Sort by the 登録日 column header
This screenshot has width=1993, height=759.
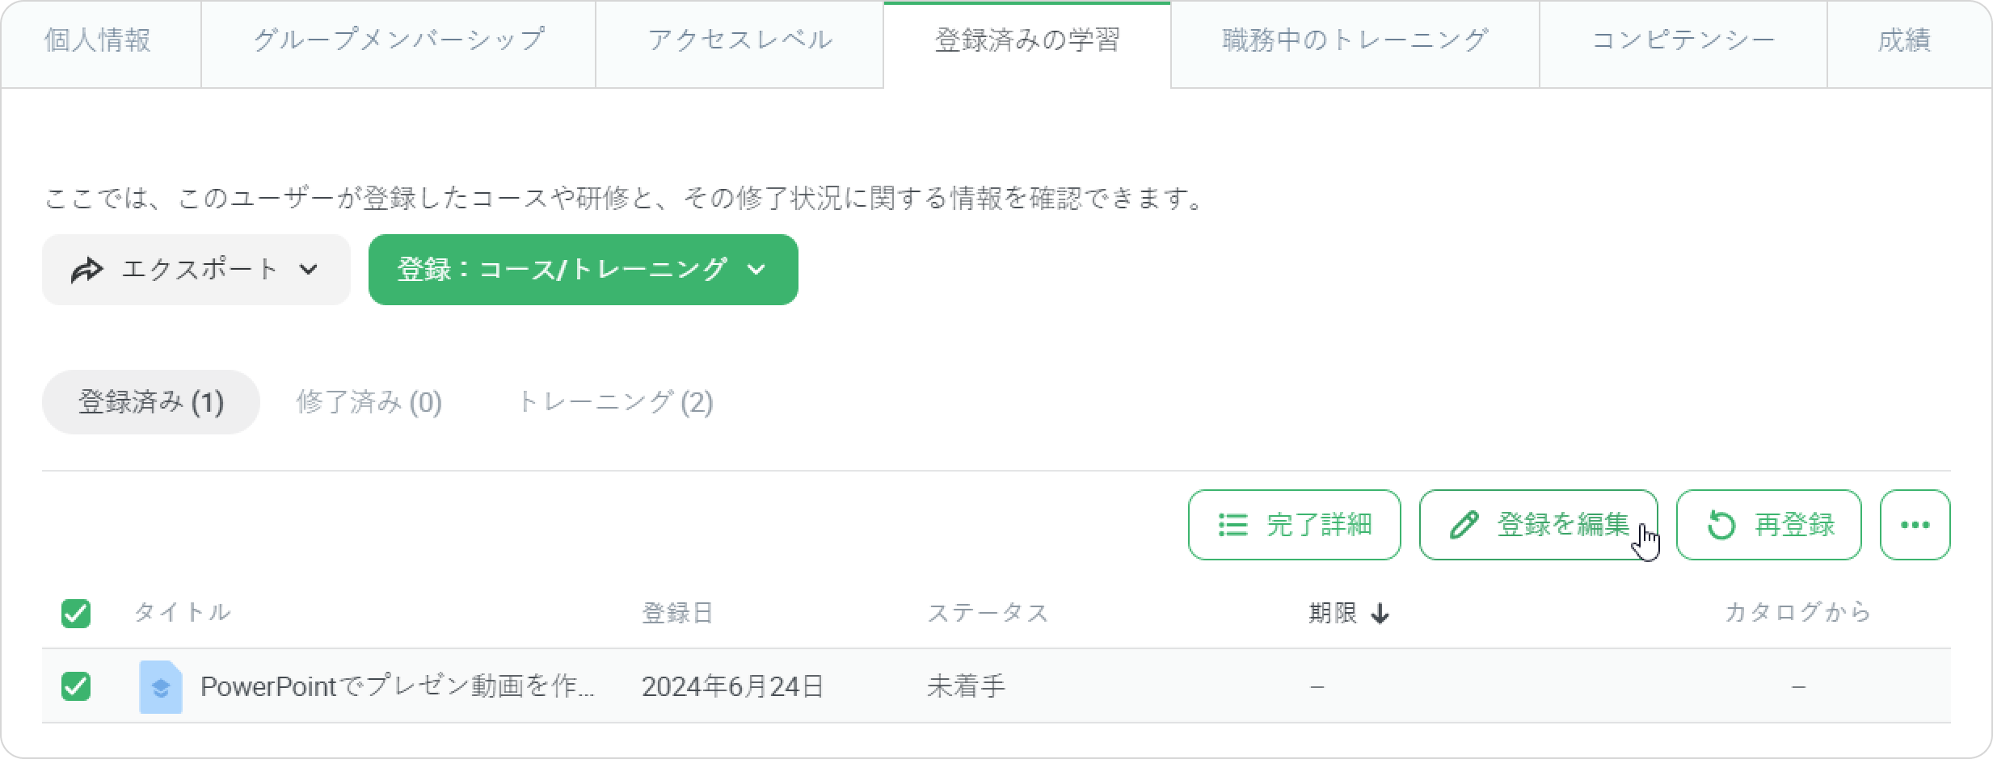tap(677, 614)
